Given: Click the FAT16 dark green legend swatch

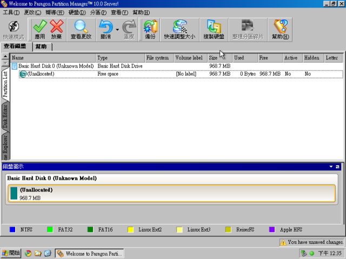Looking at the screenshot, I should [x=90, y=229].
